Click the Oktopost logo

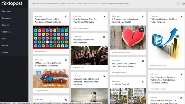pyautogui.click(x=12, y=3)
